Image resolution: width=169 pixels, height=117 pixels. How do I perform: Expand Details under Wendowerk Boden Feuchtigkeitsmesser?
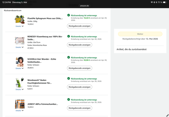tap(19, 89)
